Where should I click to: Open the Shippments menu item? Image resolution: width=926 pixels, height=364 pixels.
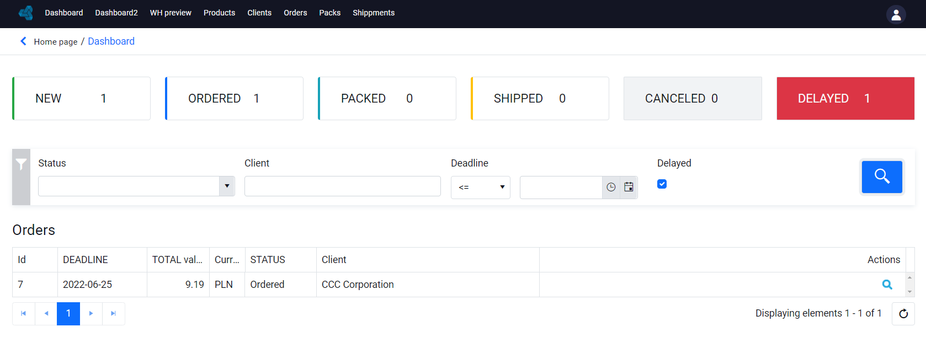374,13
